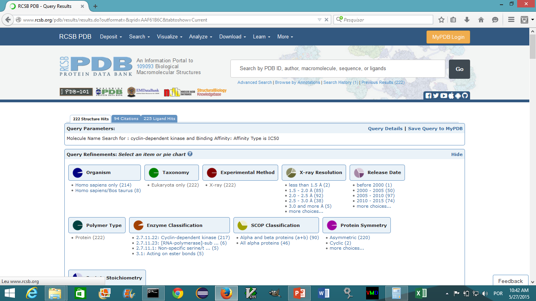Click the RCSB PDB navbar home link

75,36
